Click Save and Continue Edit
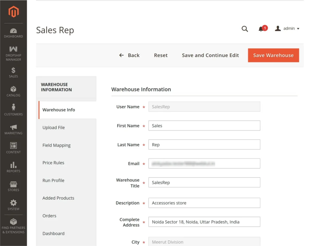 coord(210,55)
